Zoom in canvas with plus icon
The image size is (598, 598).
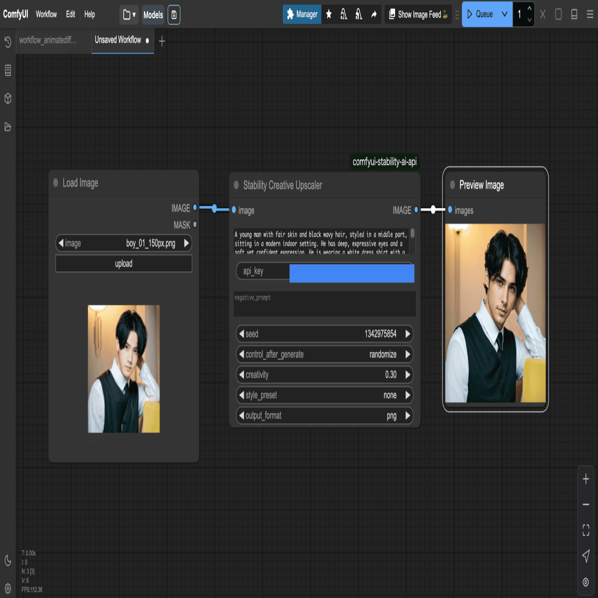586,479
